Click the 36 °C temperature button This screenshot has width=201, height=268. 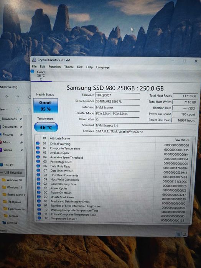tap(46, 127)
